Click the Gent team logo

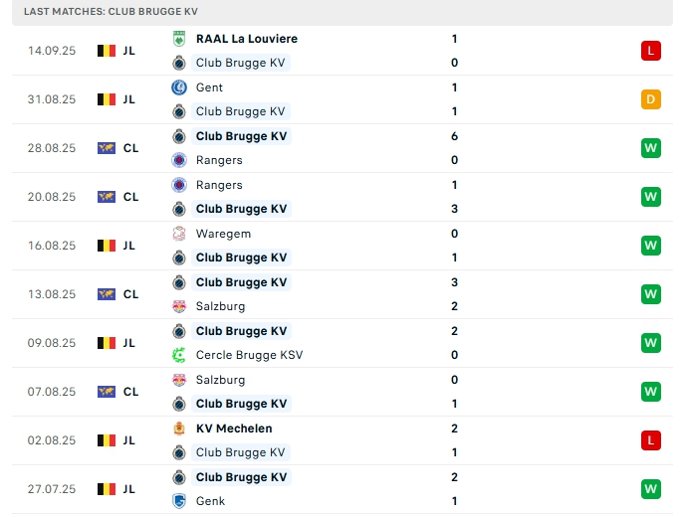point(179,87)
